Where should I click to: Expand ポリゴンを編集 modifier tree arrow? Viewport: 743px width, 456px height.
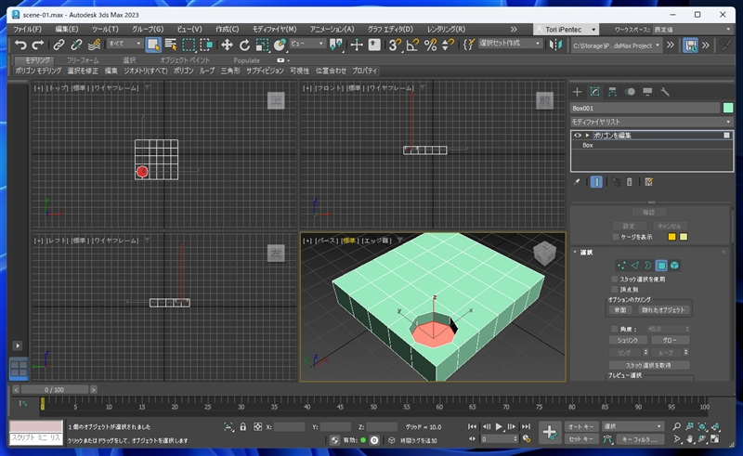pyautogui.click(x=587, y=136)
